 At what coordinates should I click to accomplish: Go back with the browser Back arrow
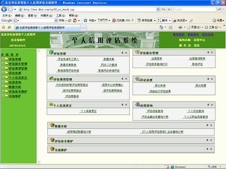point(4,10)
